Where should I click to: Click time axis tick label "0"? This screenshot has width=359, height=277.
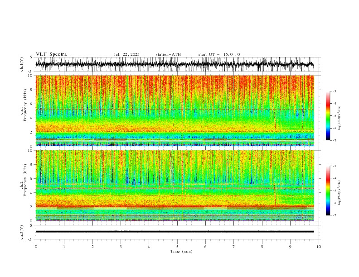pos(36,247)
